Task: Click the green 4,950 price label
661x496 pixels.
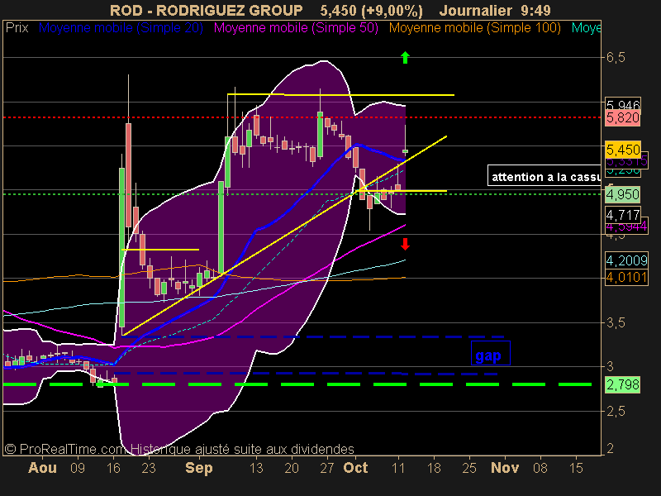Action: click(623, 194)
